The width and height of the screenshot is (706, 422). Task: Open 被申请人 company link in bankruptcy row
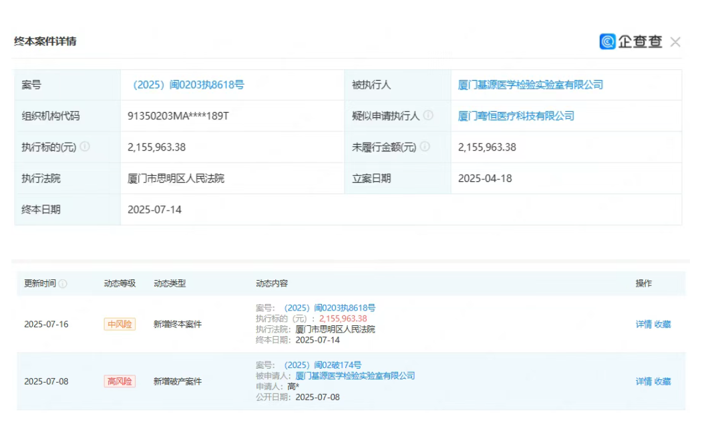click(x=355, y=376)
